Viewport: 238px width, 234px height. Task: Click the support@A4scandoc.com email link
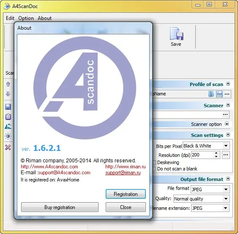pyautogui.click(x=64, y=173)
